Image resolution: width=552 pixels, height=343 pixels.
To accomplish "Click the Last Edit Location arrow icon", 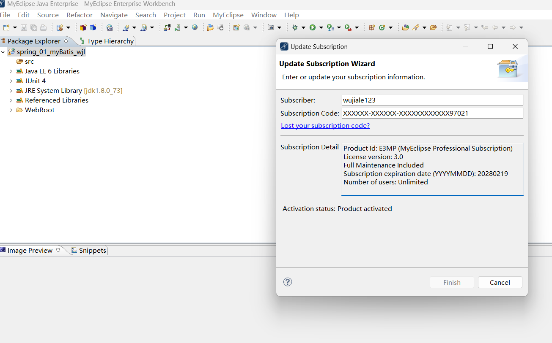I will (x=485, y=27).
